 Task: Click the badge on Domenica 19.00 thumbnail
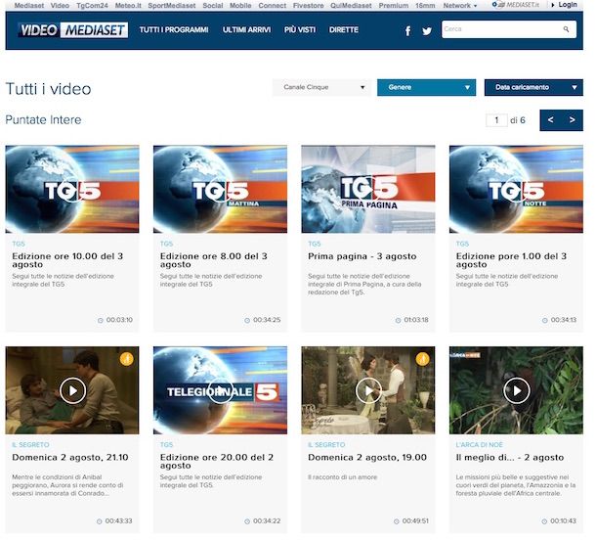point(422,359)
